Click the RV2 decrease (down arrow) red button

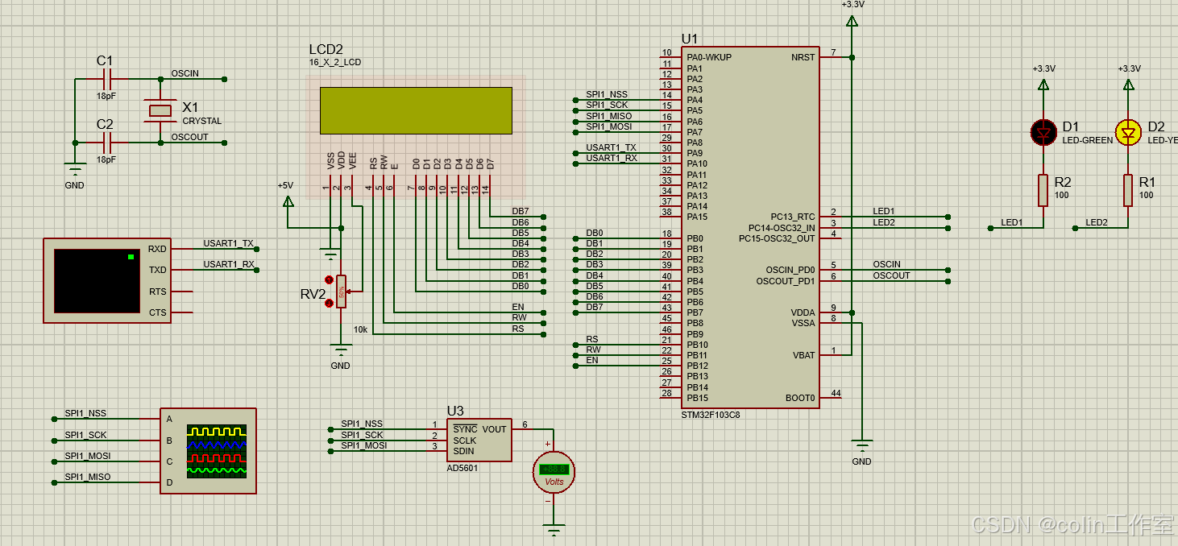329,303
